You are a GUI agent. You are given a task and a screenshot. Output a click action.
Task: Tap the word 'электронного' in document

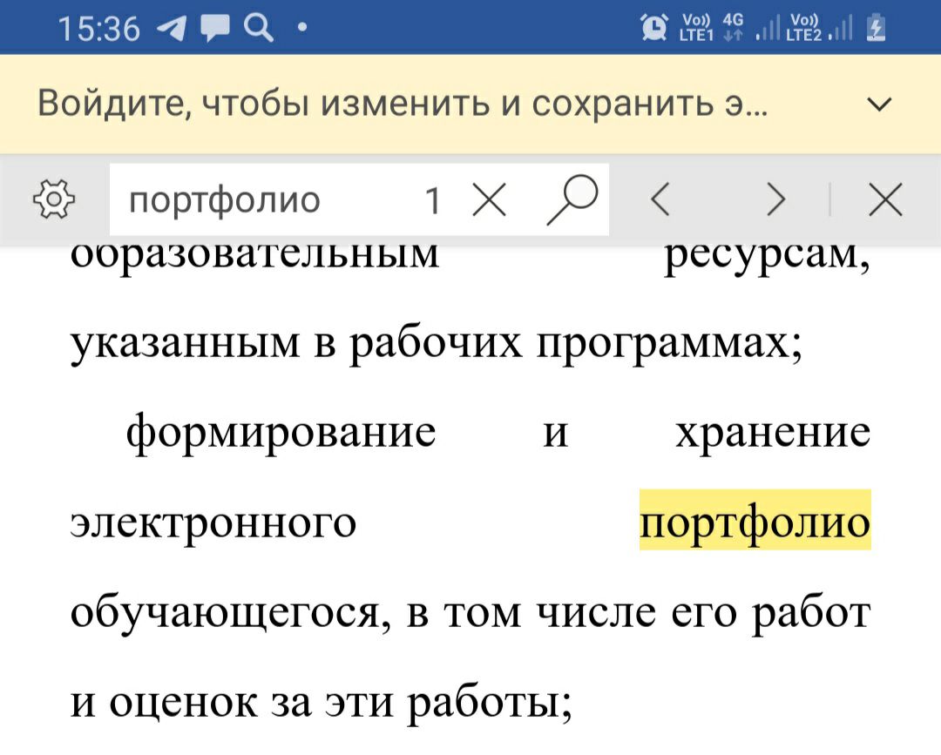[x=213, y=522]
